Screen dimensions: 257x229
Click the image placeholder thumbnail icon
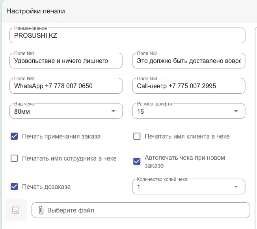click(16, 210)
